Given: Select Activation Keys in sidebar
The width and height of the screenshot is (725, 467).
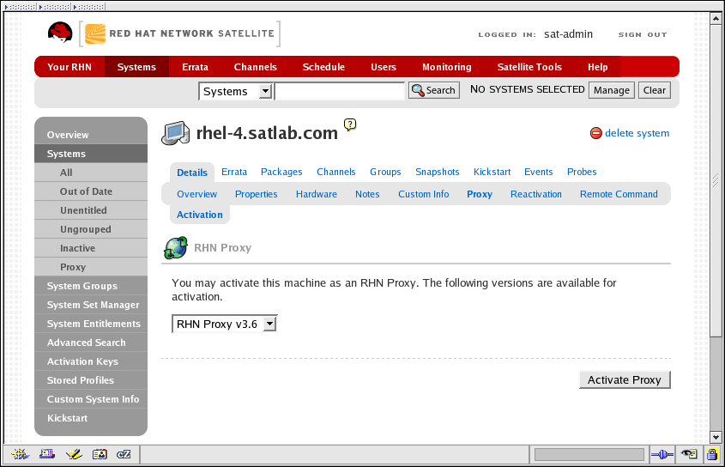Looking at the screenshot, I should [x=91, y=361].
